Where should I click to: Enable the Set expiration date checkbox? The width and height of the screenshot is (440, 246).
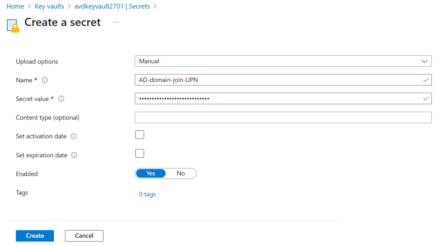[140, 154]
